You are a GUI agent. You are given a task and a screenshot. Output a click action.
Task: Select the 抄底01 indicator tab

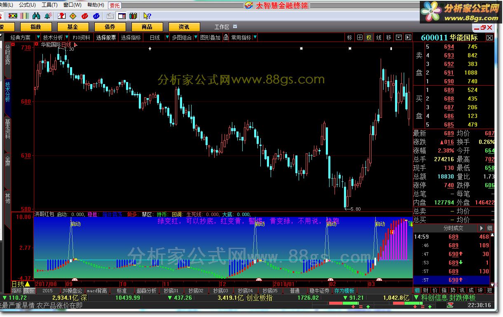point(171,291)
